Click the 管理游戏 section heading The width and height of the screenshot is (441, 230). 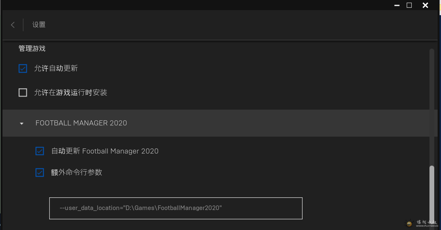click(x=32, y=49)
